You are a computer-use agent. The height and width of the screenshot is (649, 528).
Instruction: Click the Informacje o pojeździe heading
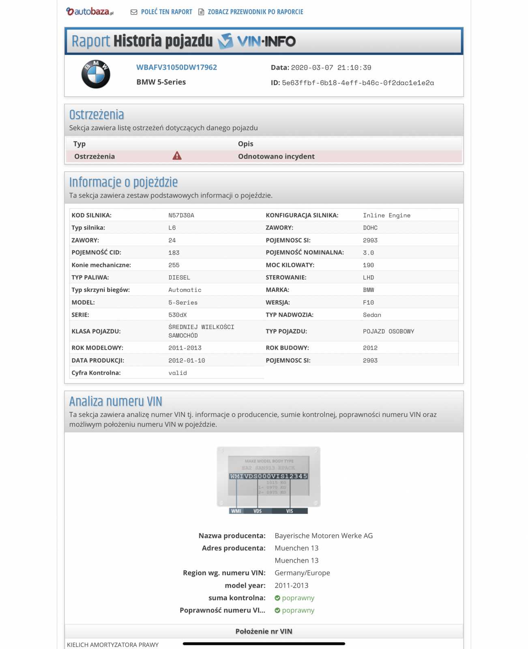(x=123, y=183)
